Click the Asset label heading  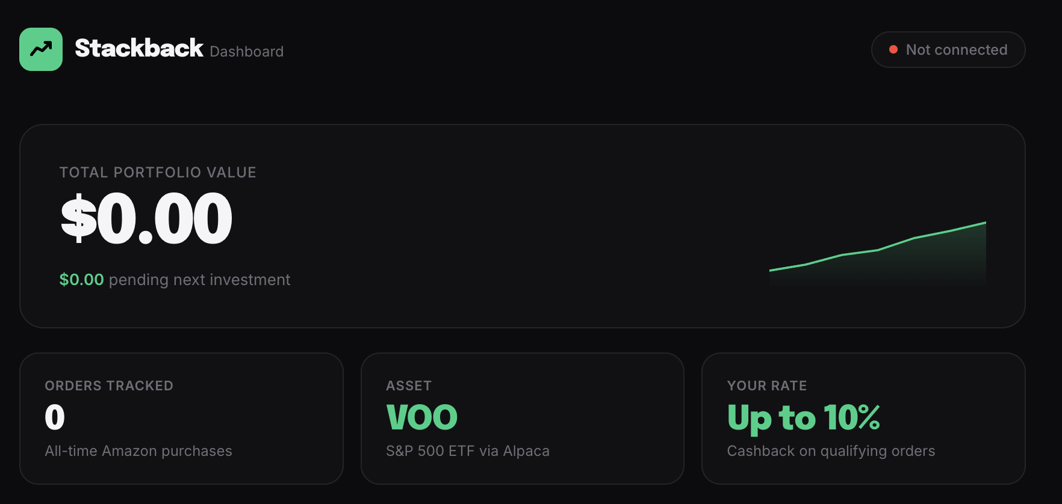pos(409,386)
